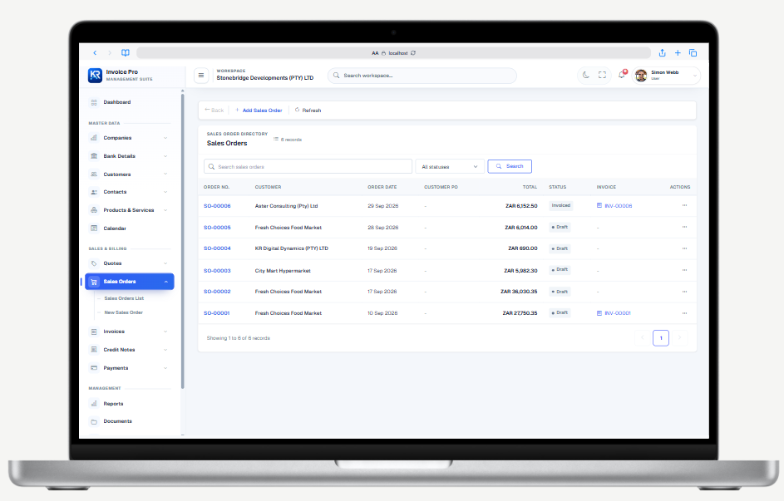Open the All statuses filter dropdown
Viewport: 784px width, 501px height.
tap(450, 166)
